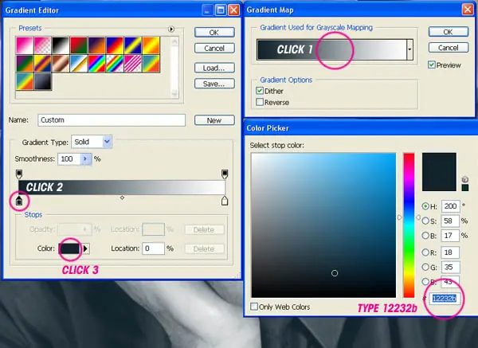The width and height of the screenshot is (478, 348).
Task: Maximize the Gradient Editor window
Action: tap(220, 10)
